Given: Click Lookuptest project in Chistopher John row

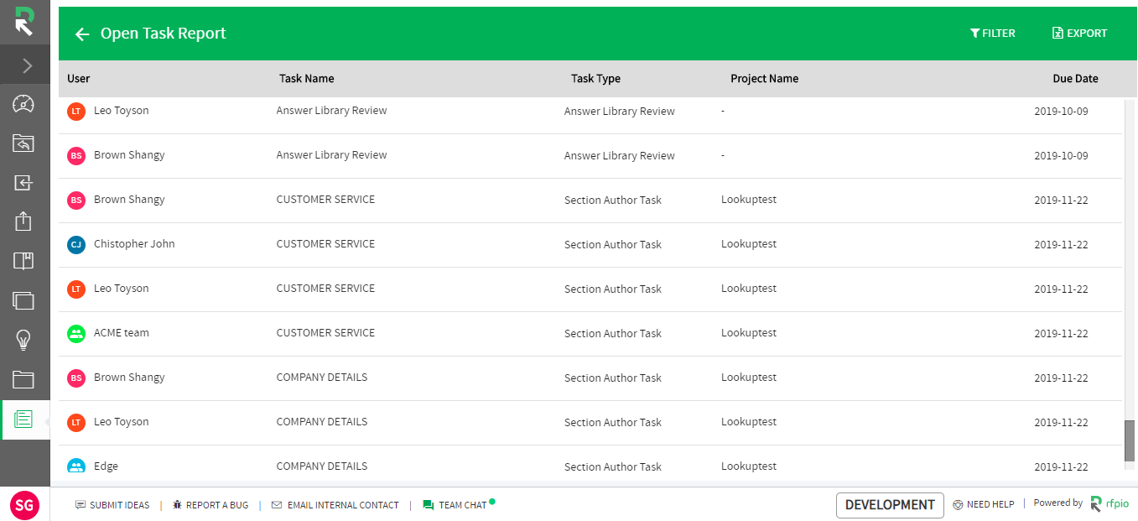Looking at the screenshot, I should tap(749, 244).
